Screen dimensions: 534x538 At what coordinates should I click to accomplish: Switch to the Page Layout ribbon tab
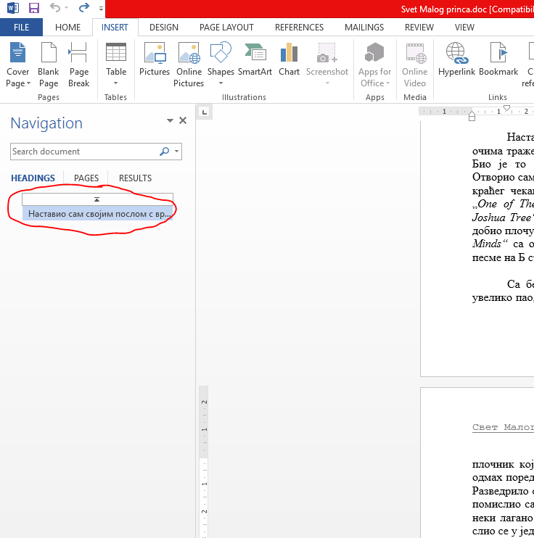click(226, 28)
